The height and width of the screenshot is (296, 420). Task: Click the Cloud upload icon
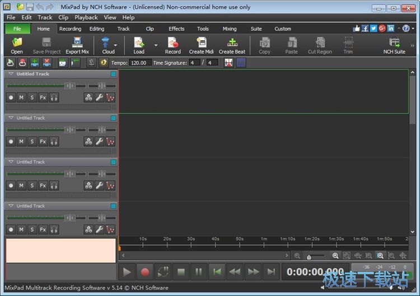coord(106,43)
